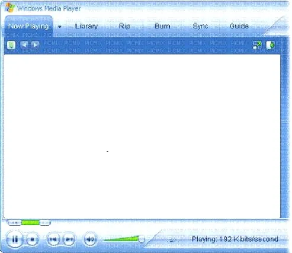Select next visualization arrow icon
Screen dimensions: 292x253
point(36,44)
